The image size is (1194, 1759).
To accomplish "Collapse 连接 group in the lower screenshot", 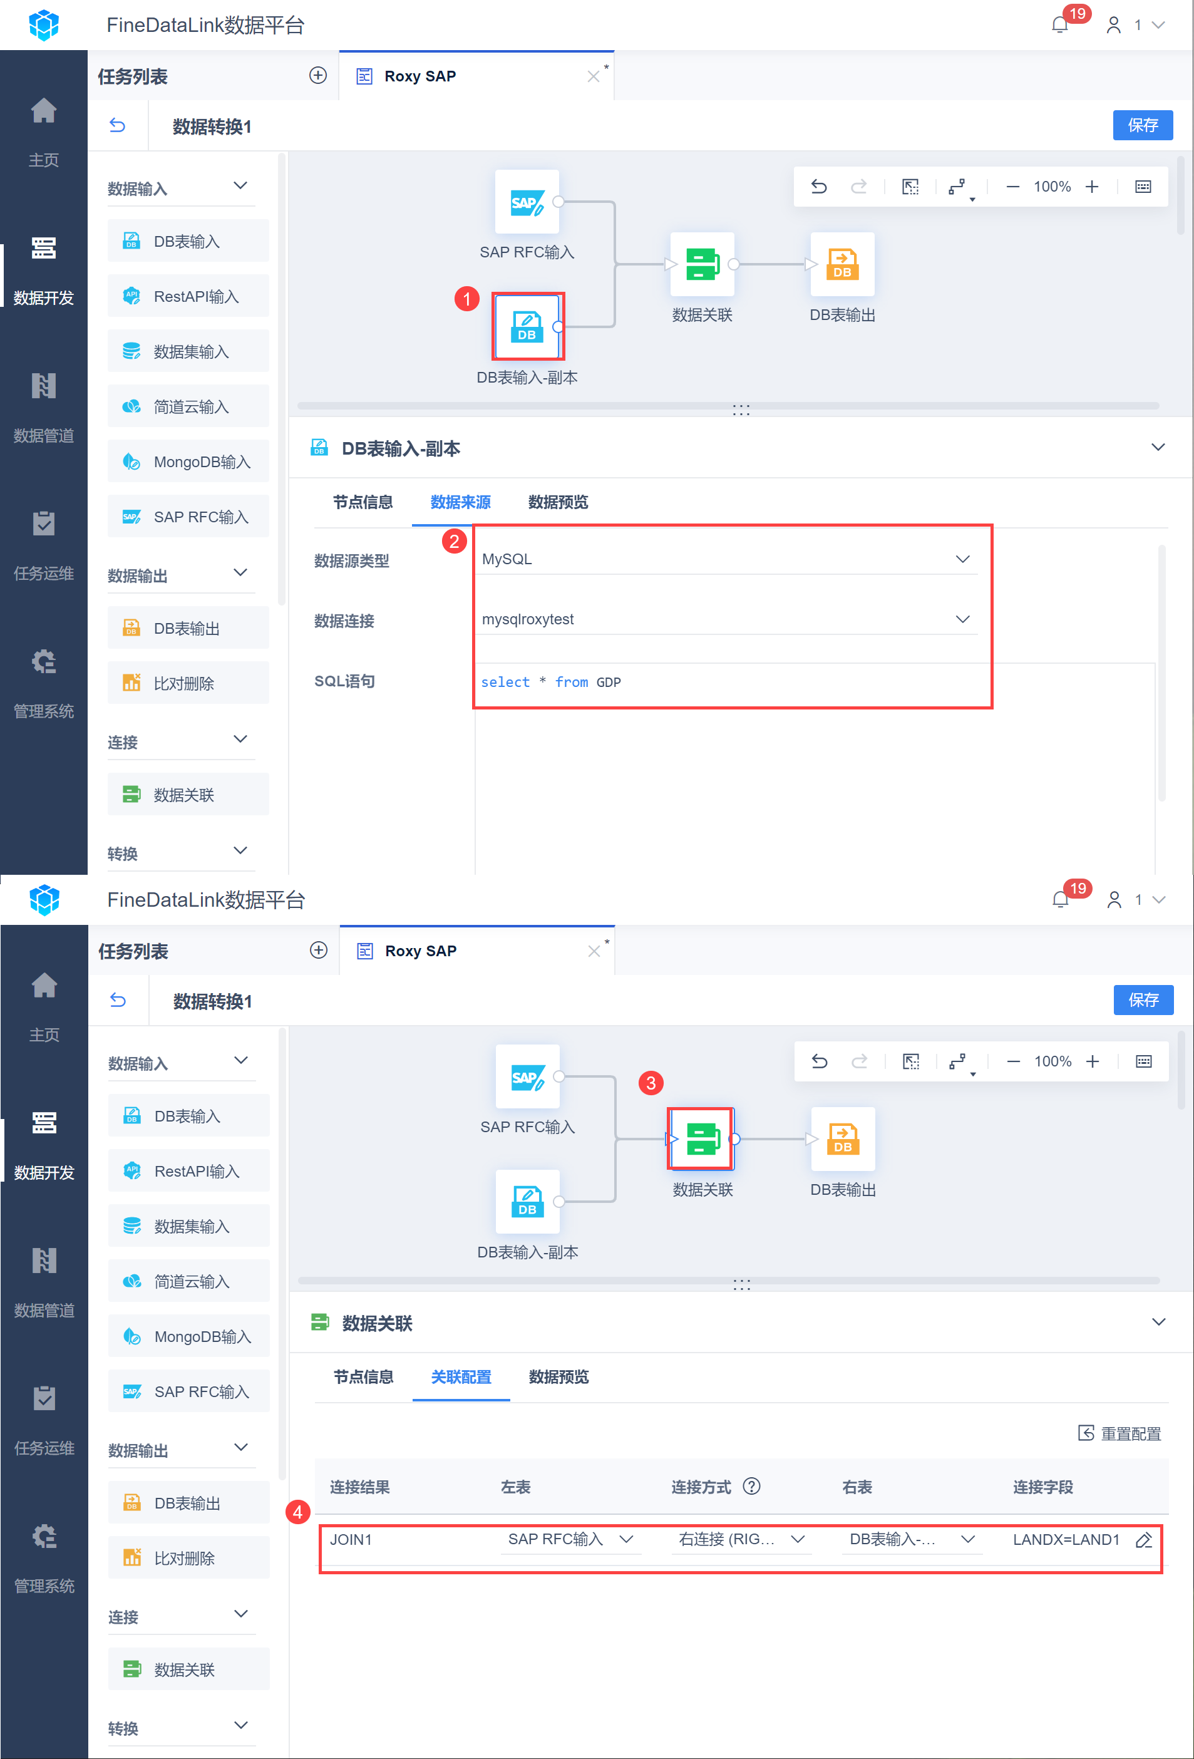I will point(242,1614).
